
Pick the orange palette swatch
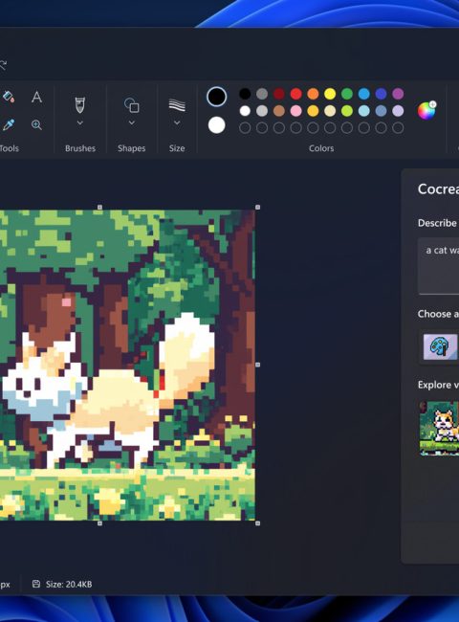click(313, 94)
